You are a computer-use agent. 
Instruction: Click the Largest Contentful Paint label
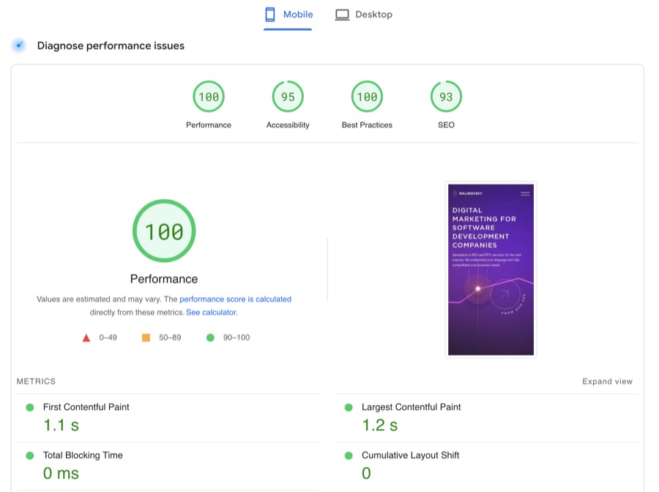point(411,407)
